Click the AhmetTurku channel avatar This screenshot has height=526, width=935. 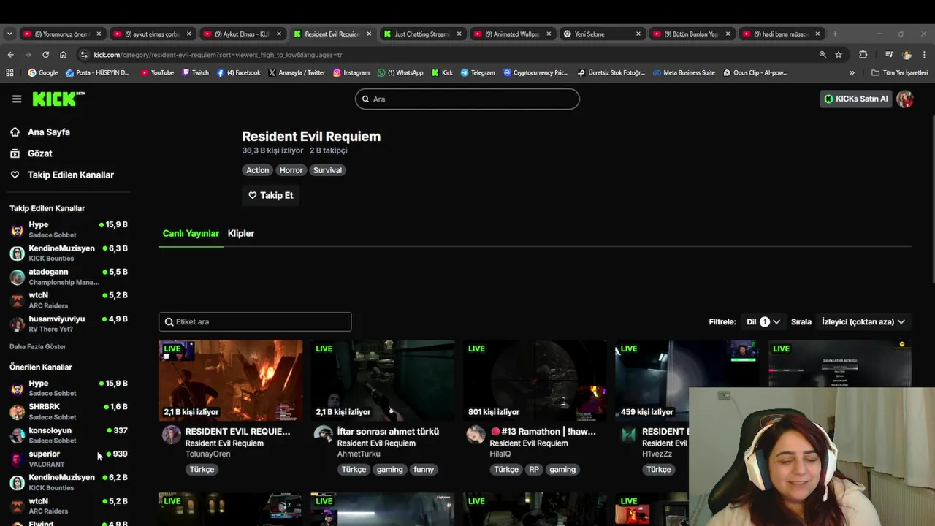click(x=323, y=435)
